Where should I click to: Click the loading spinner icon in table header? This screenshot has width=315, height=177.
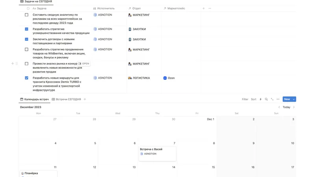coord(28,8)
